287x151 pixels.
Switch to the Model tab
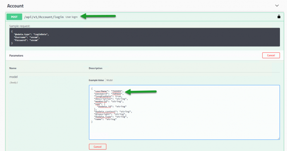(x=110, y=80)
